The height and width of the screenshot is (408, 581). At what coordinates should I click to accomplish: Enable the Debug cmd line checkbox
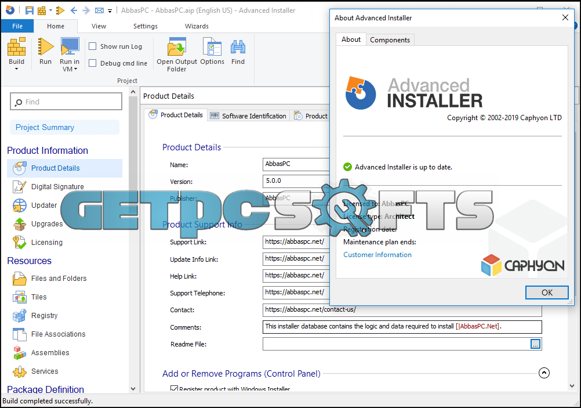coord(93,63)
